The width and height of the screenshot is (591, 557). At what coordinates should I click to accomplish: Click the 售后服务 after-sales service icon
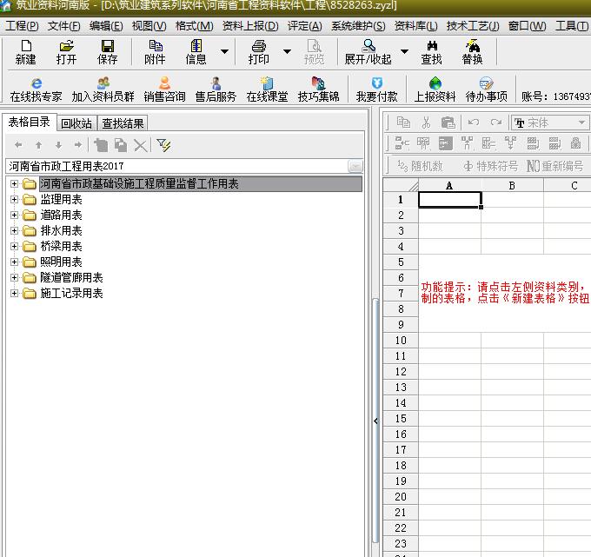215,84
